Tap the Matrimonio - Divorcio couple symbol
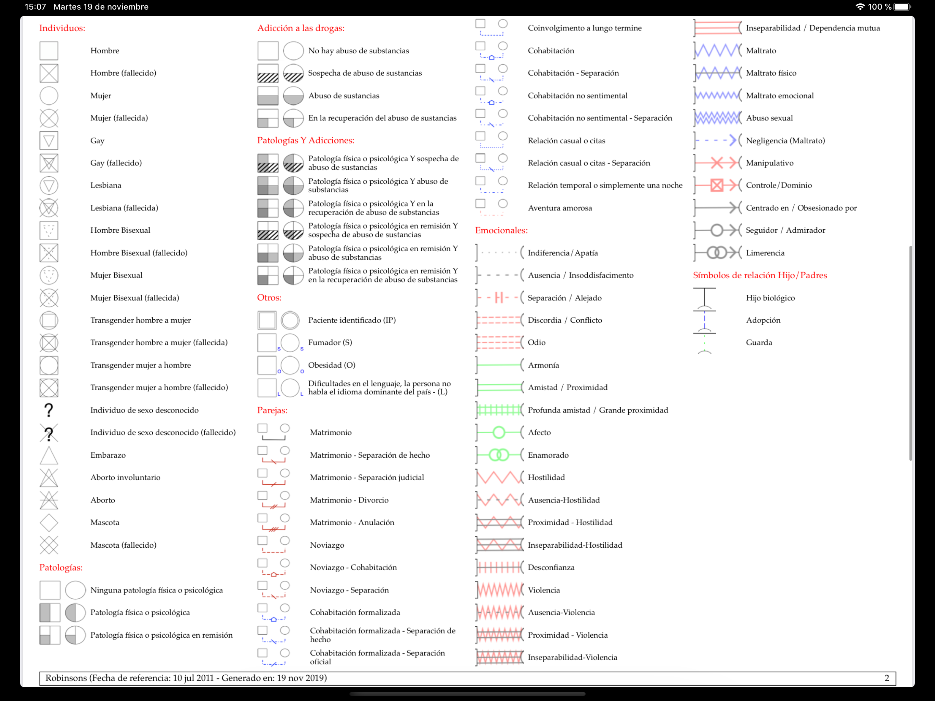This screenshot has width=935, height=701. pos(274,500)
